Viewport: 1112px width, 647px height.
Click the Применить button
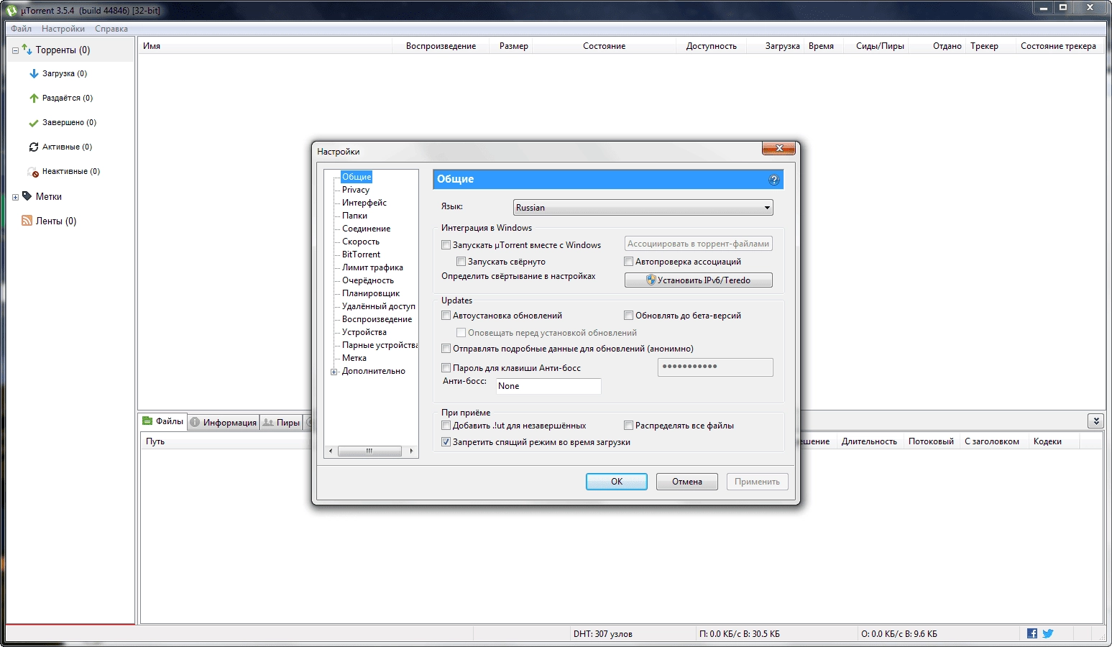click(x=757, y=482)
